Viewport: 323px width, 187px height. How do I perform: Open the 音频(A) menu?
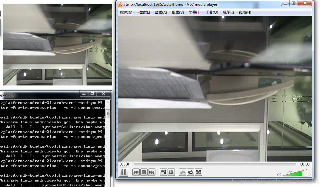(x=161, y=12)
